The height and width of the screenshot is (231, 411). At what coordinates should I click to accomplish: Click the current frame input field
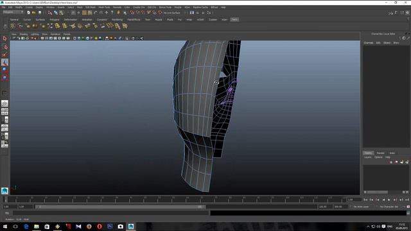[x=354, y=200]
